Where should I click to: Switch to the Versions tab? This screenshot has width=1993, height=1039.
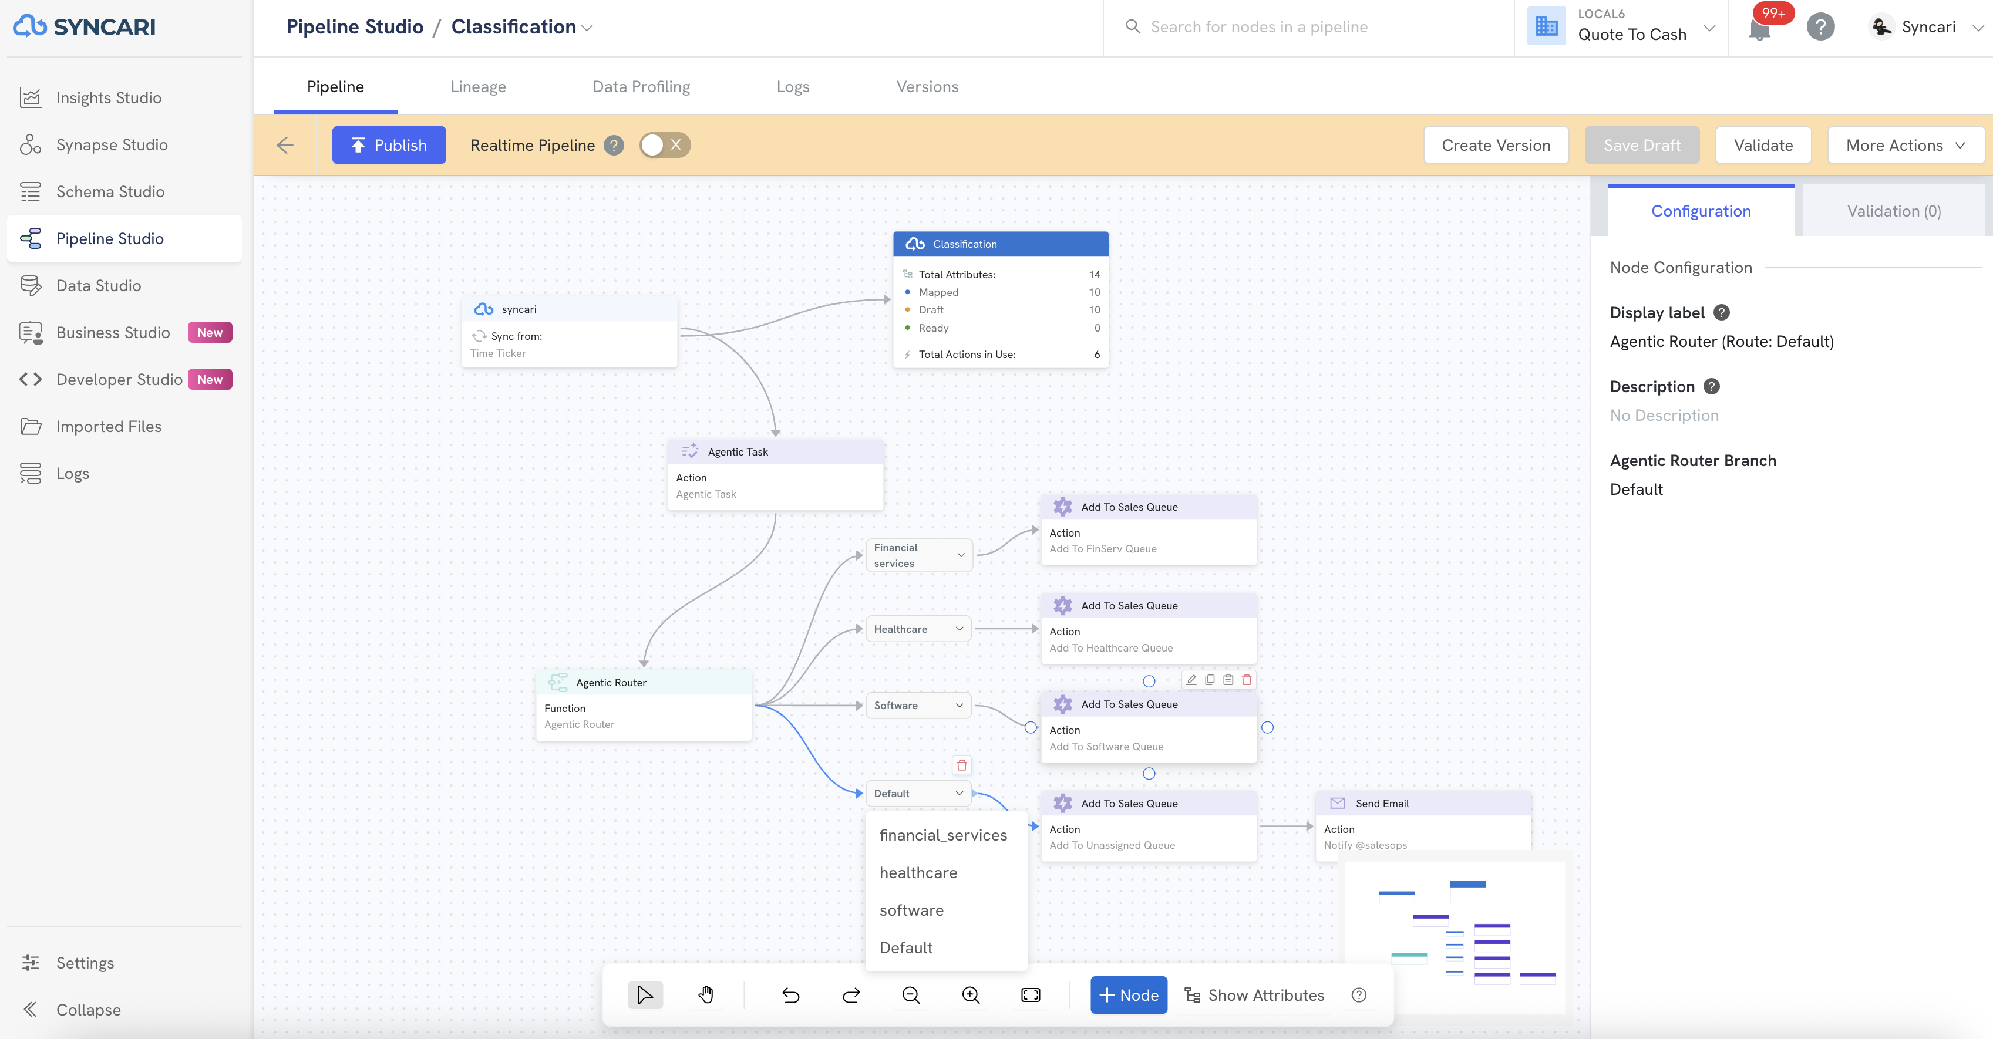coord(928,87)
